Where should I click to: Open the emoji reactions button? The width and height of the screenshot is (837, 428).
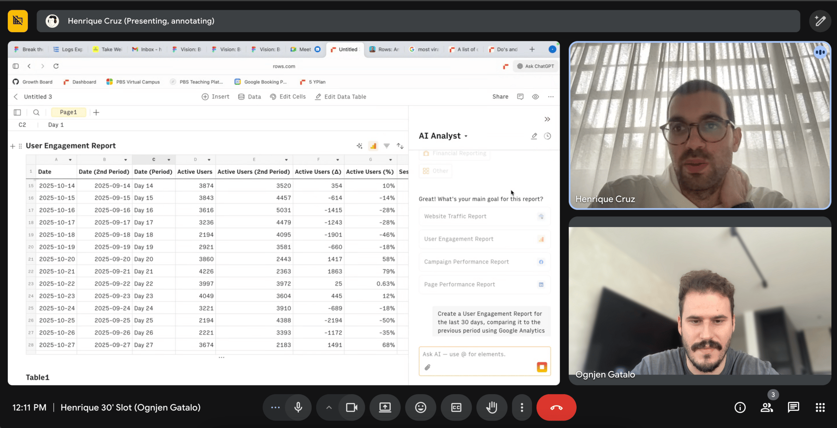(421, 408)
